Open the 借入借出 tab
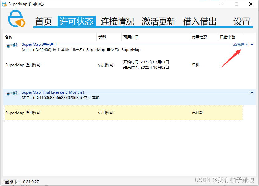The height and width of the screenshot is (186, 259). (199, 21)
